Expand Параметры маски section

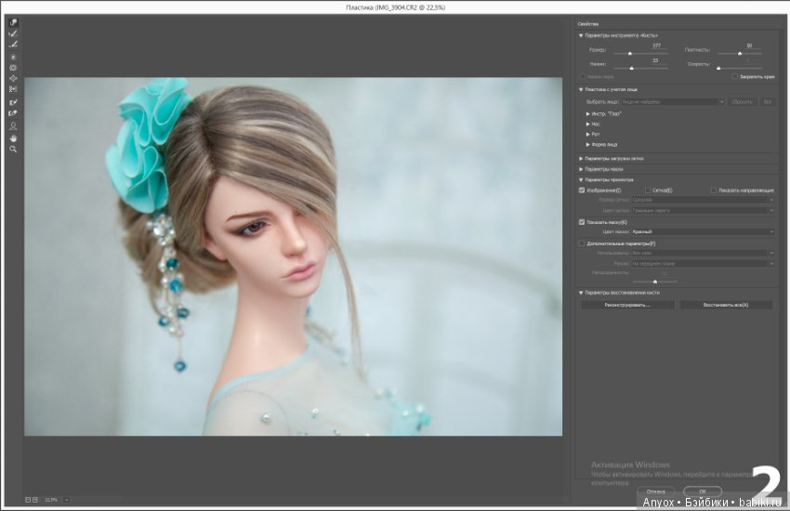point(581,169)
